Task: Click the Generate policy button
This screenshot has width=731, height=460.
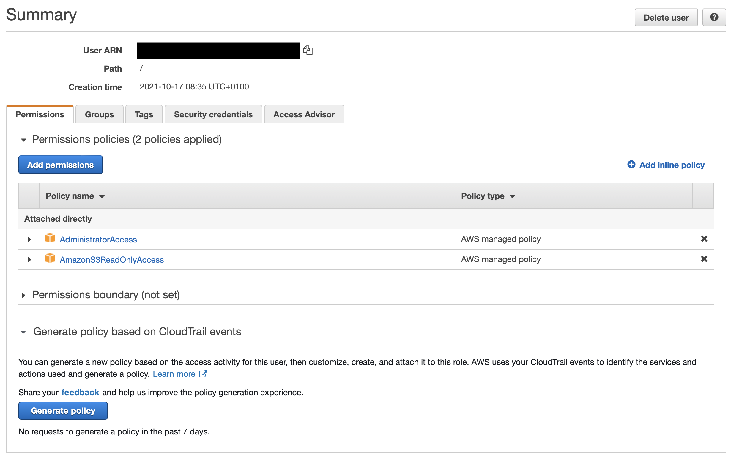Action: point(63,411)
